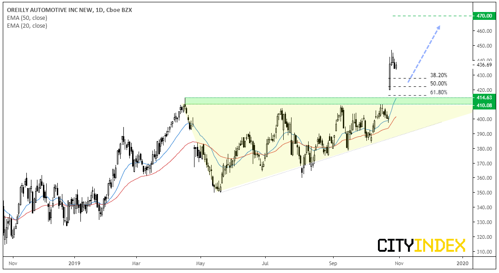Select the EMA (50, close) indicator label

click(27, 18)
